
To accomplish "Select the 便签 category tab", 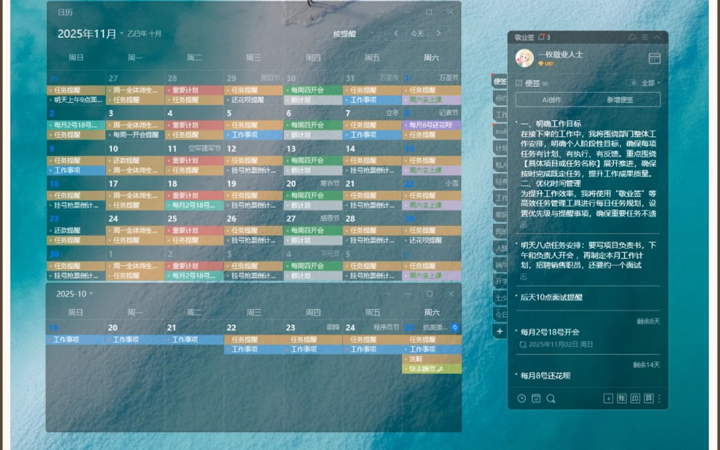I will pos(500,82).
